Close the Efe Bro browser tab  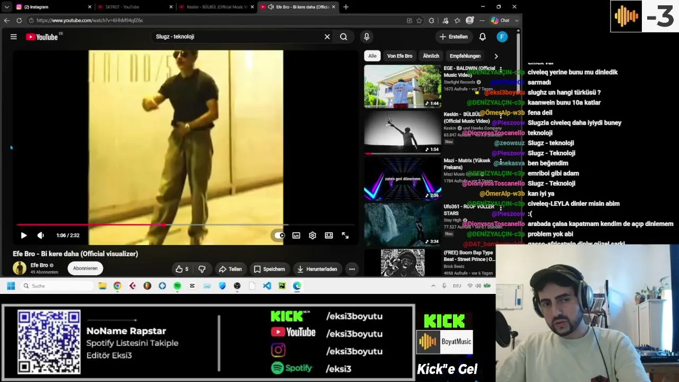334,7
